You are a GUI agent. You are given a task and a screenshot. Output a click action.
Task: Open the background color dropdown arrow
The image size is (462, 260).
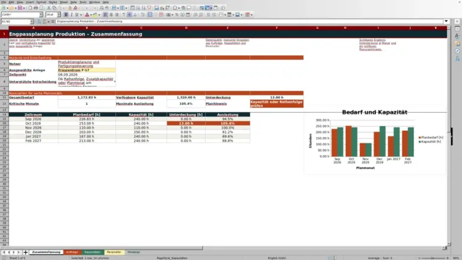point(99,14)
